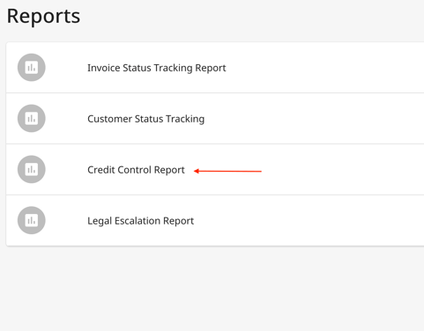Click the tail end of the red arrow
Screen dimensions: 424x331
(261, 172)
